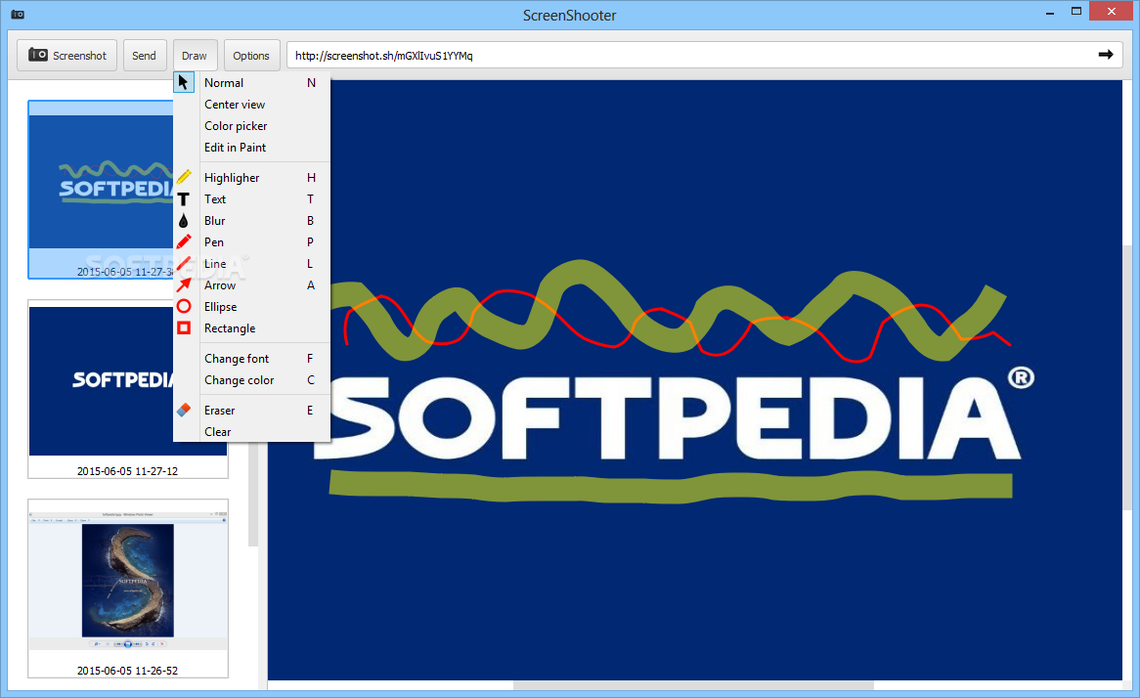Screen dimensions: 1140x698
Task: Select thumbnail dated 2015-06-05 11-26-52
Action: [x=127, y=589]
